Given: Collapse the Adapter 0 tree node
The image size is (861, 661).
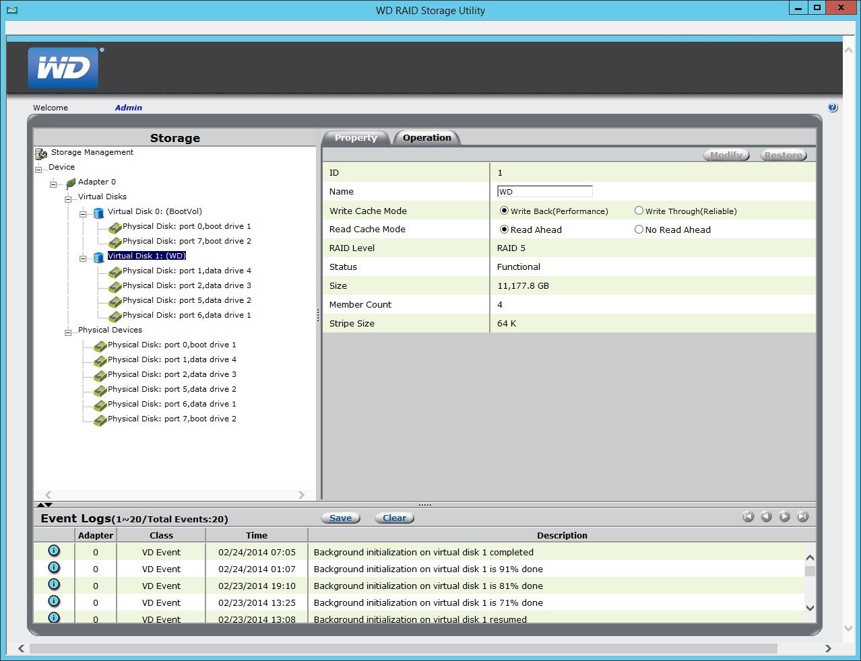Looking at the screenshot, I should point(53,184).
